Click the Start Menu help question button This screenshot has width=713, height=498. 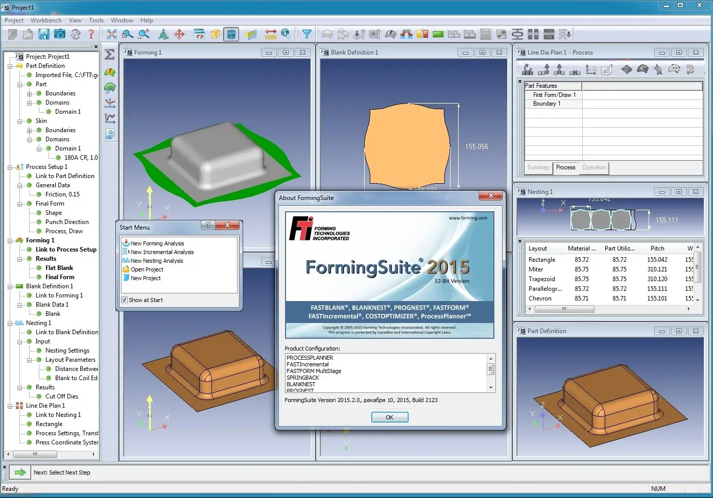click(208, 225)
